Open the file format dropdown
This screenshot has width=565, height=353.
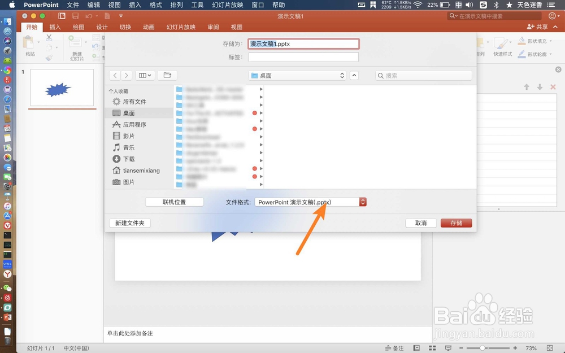click(310, 202)
